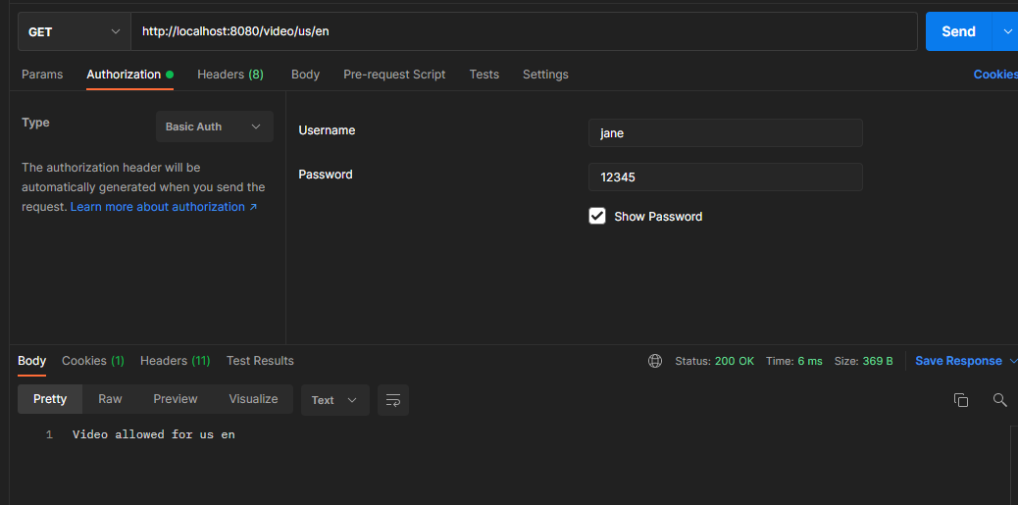Open the request Headers (8) tab
This screenshot has height=505, width=1018.
[230, 75]
